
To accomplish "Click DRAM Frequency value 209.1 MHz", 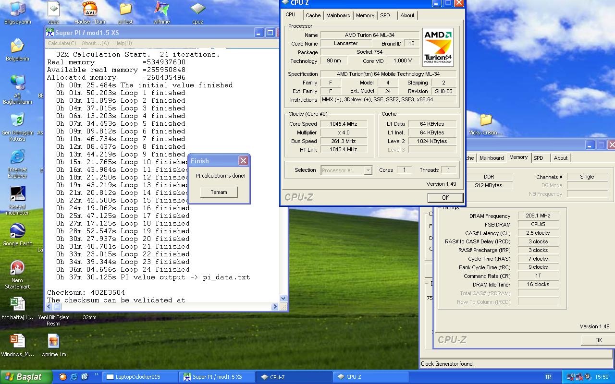I will coord(538,216).
